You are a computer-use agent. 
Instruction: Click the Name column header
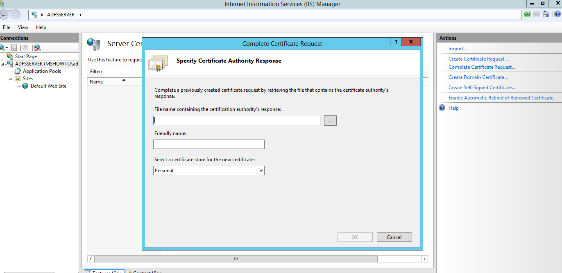point(115,81)
